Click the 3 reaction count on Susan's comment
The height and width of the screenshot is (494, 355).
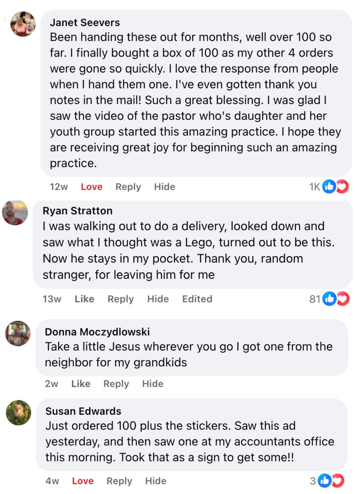[312, 481]
